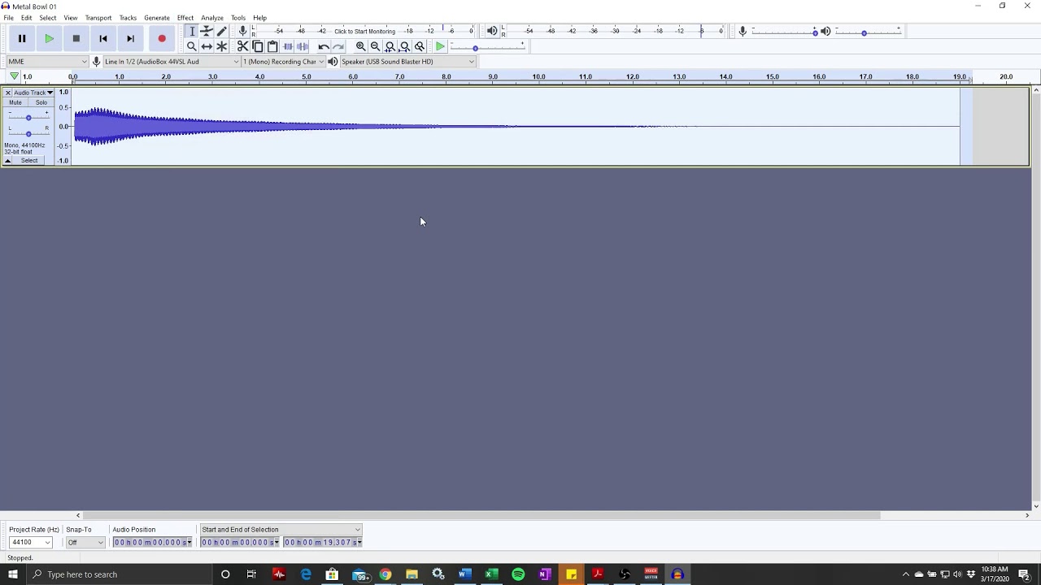Click the Cut scissors icon
This screenshot has height=585, width=1041.
pos(242,46)
